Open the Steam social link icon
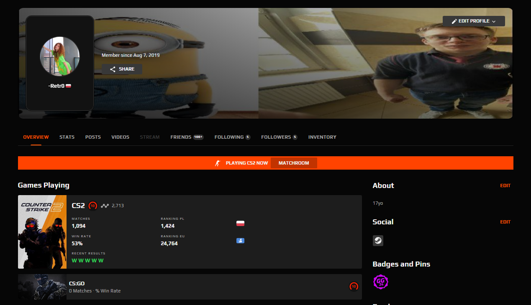 coord(378,241)
